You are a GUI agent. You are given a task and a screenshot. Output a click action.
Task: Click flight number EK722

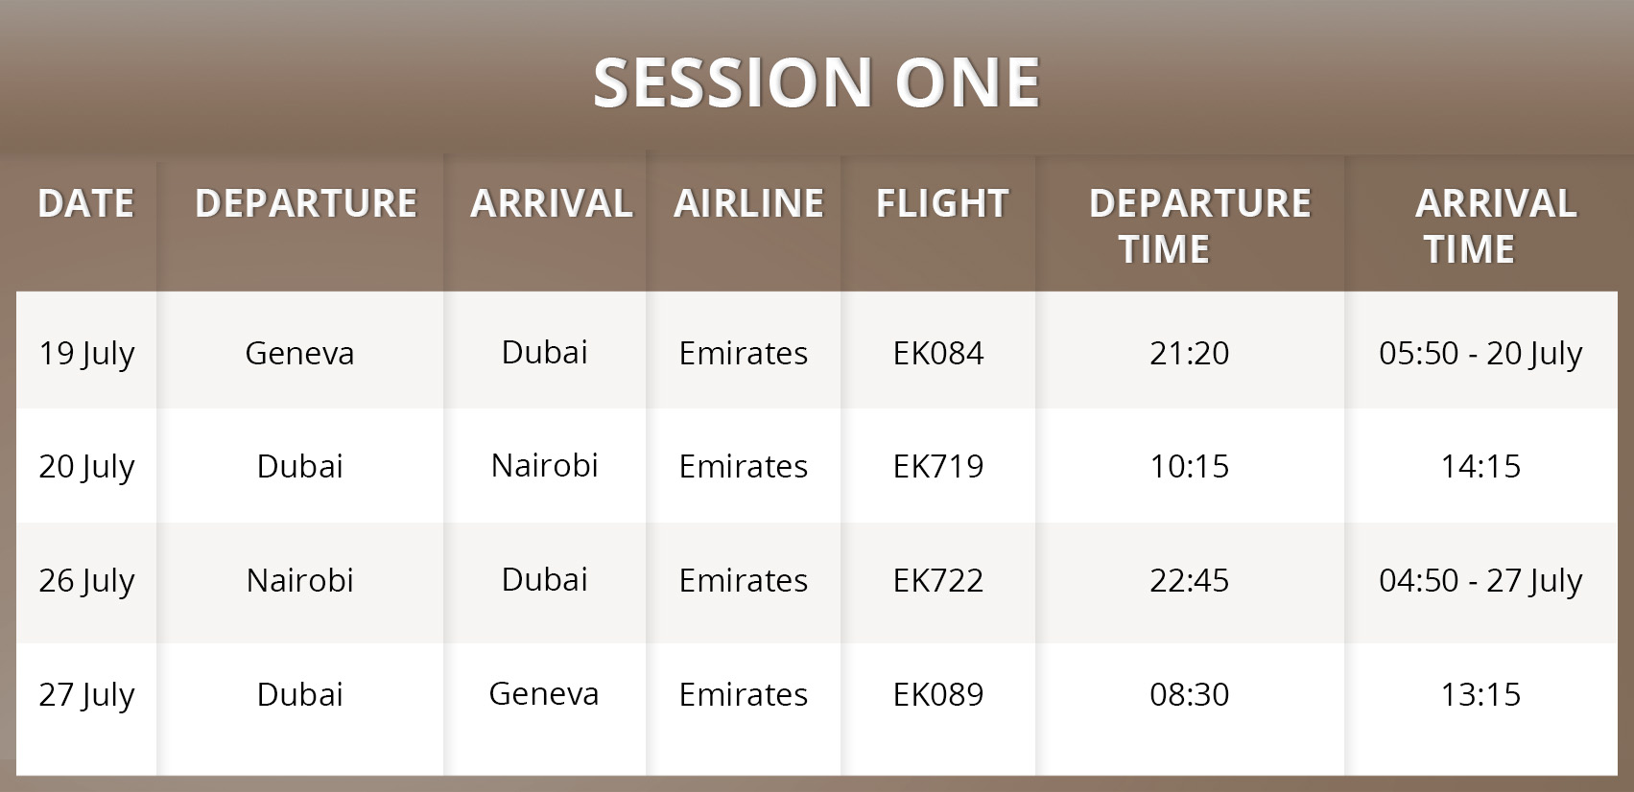pos(938,581)
